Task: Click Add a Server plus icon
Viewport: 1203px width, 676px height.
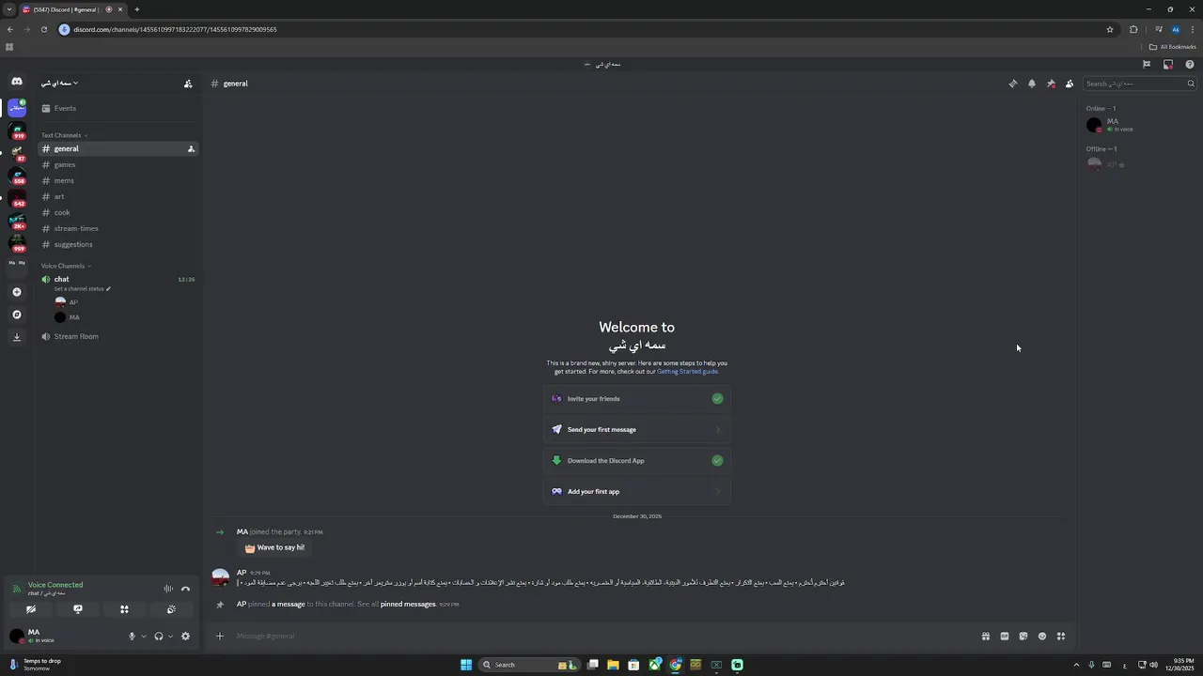Action: pos(17,292)
